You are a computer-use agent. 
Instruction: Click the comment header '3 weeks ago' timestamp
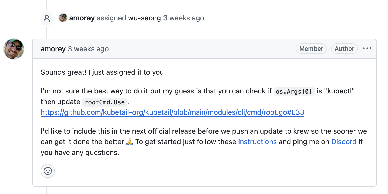88,49
